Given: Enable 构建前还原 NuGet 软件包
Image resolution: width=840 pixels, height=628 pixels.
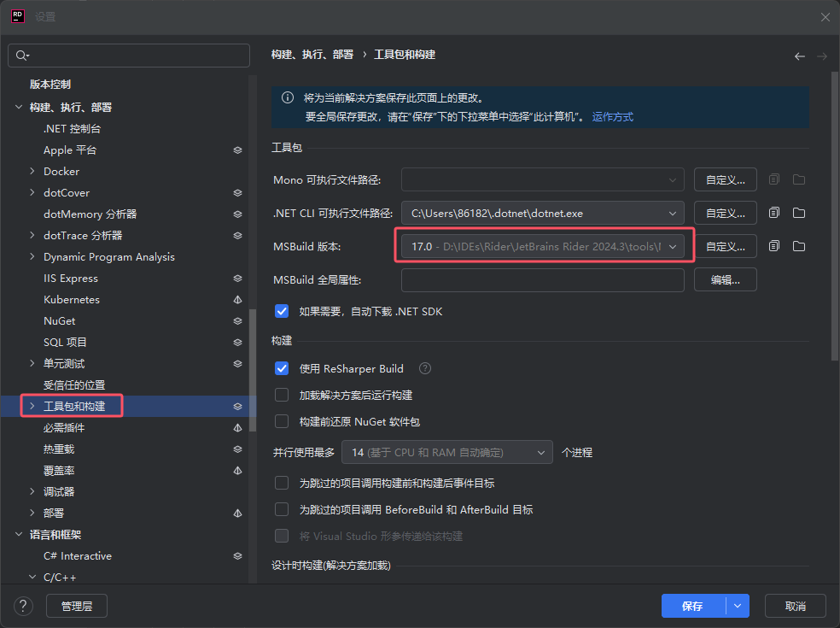Looking at the screenshot, I should click(282, 421).
